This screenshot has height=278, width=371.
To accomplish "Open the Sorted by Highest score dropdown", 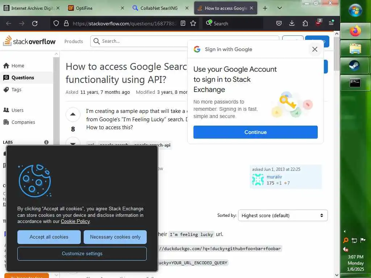I will point(283,215).
